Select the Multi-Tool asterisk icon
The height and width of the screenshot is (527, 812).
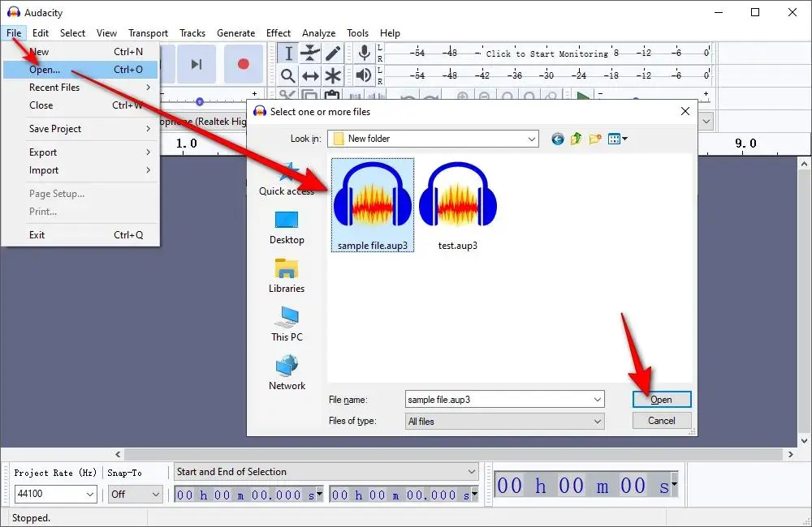pyautogui.click(x=333, y=76)
